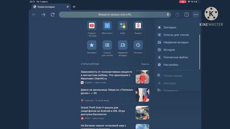Choose История in the menu
Screen dimensions: 230x129
(178, 50)
